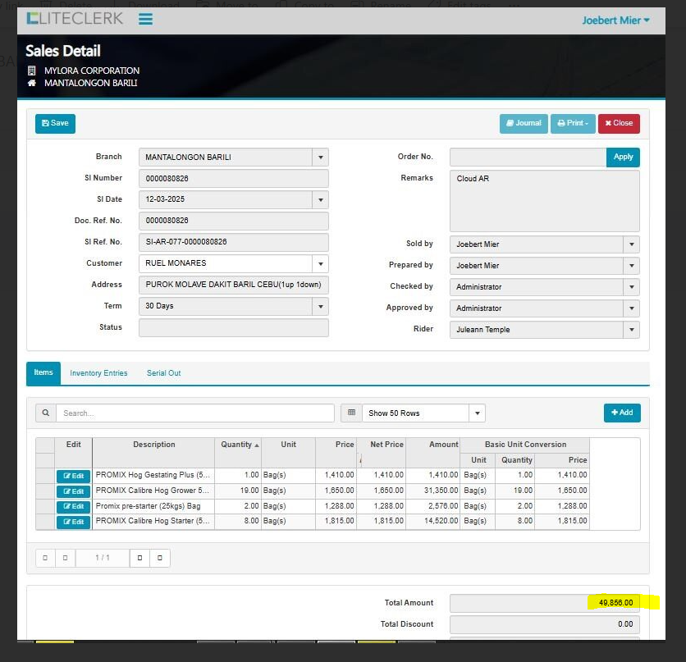This screenshot has height=662, width=686.
Task: Click the magnifier icon beside the search box
Action: (x=45, y=413)
